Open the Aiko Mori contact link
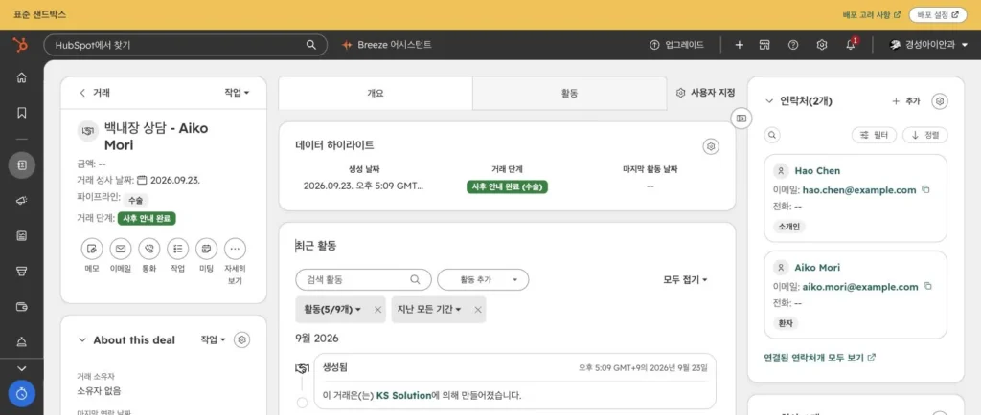This screenshot has height=415, width=981. click(817, 267)
